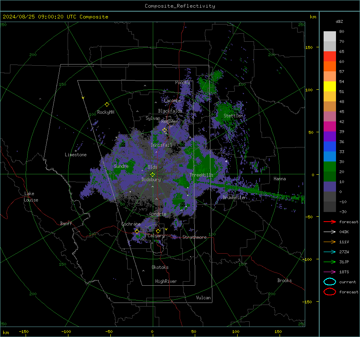Click the Hanna city label
This screenshot has height=337, width=360.
tap(280, 179)
